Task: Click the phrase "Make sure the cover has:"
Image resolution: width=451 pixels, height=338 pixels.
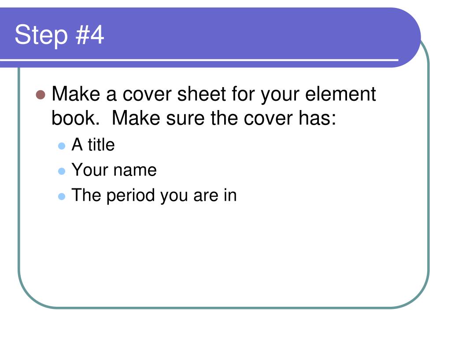Action: (x=224, y=118)
